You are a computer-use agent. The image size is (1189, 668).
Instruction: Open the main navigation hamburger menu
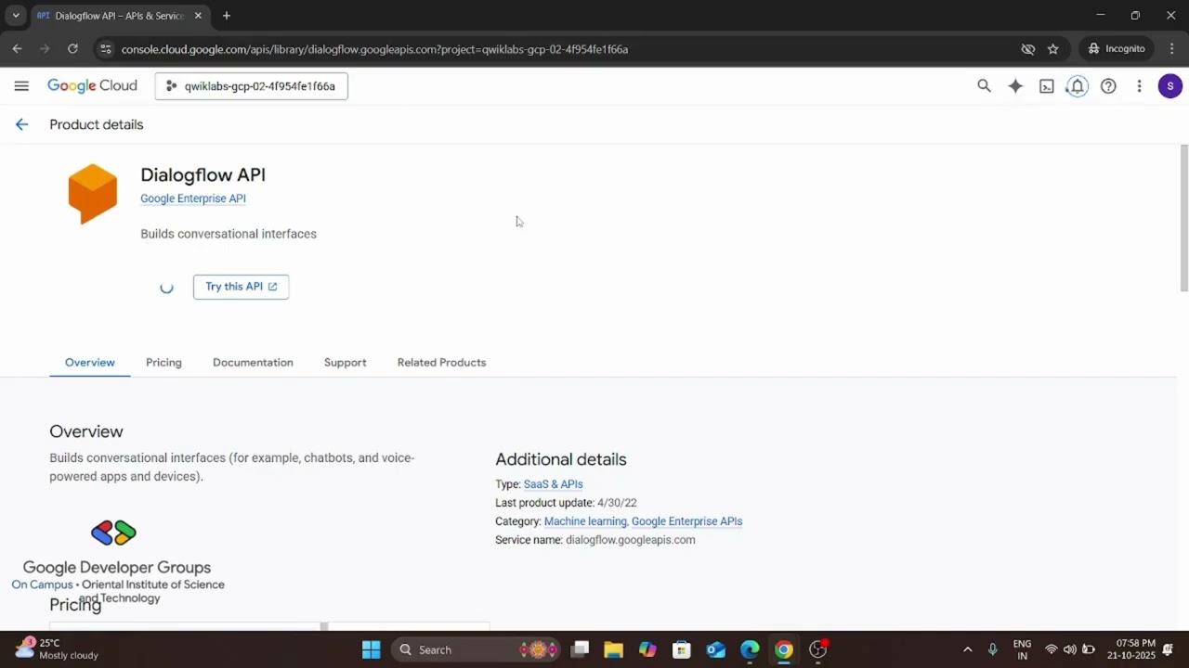21,86
